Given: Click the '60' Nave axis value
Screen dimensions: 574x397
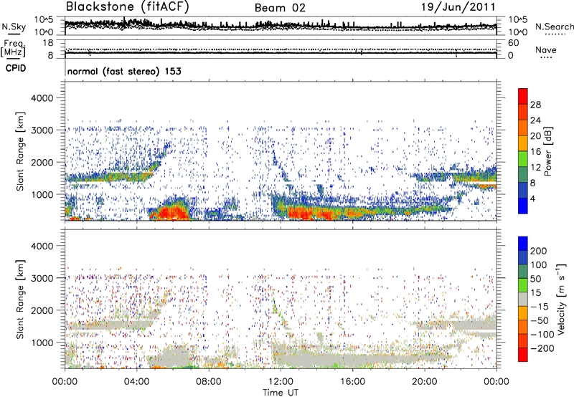Looking at the screenshot, I should [513, 43].
